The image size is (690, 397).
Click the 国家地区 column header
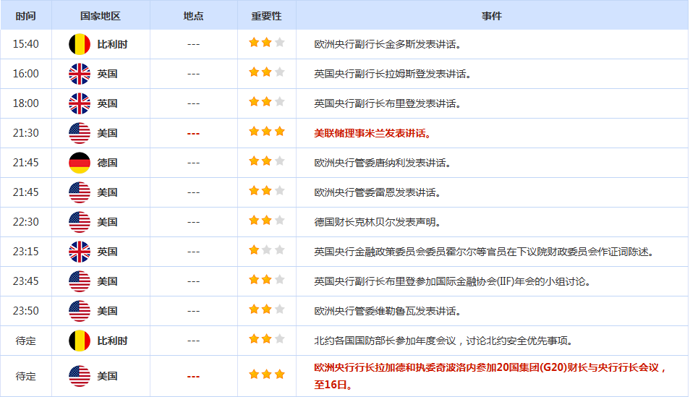coord(101,16)
